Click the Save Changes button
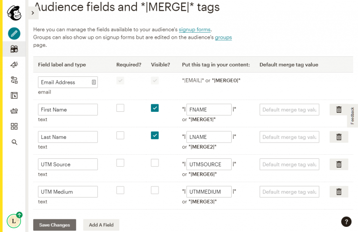 point(55,225)
